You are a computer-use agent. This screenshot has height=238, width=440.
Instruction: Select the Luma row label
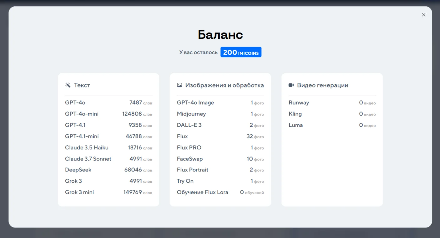pos(296,125)
